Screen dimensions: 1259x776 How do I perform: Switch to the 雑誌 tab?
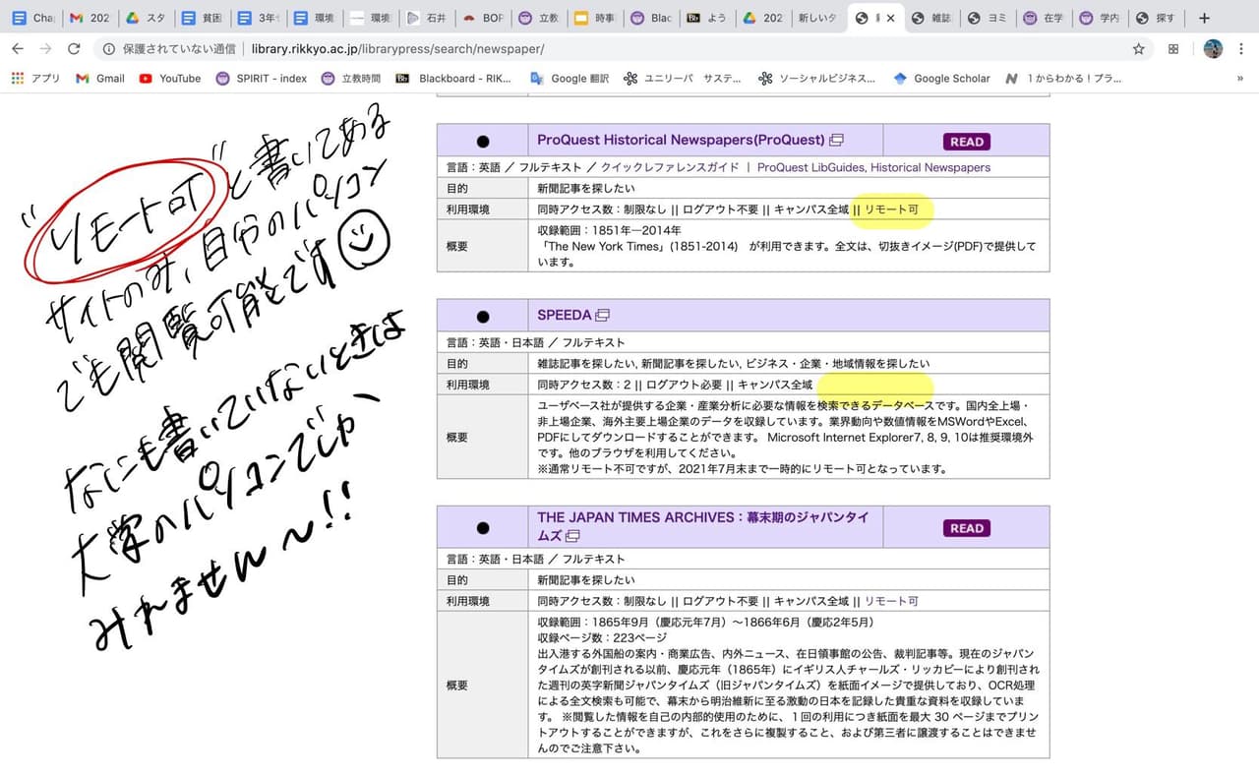[931, 18]
